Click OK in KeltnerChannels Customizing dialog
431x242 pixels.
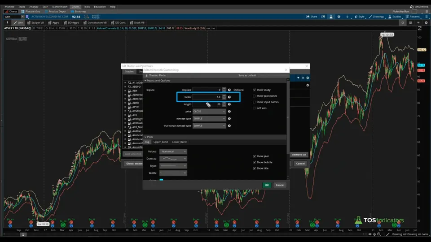coord(267,185)
